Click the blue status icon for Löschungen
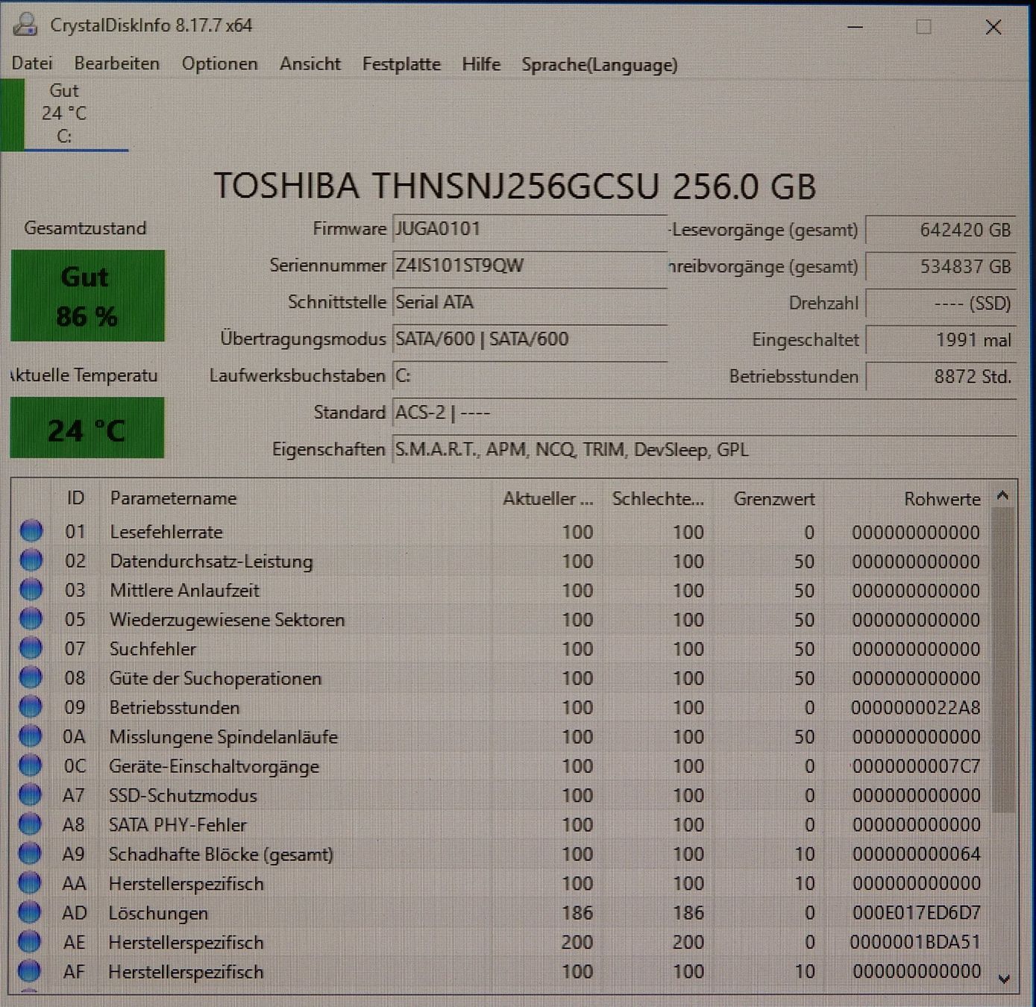The image size is (1036, 1007). [30, 912]
